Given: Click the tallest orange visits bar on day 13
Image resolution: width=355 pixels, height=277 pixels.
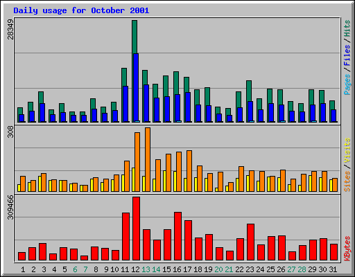Looking at the screenshot, I should [148, 159].
